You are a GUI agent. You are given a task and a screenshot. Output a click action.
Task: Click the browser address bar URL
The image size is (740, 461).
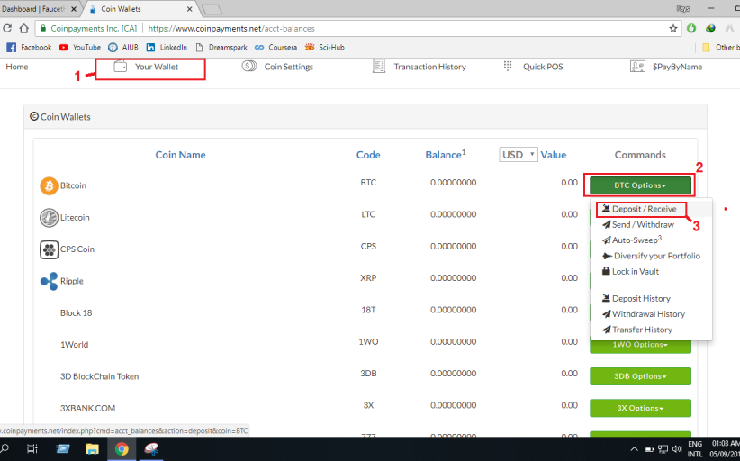[270, 28]
